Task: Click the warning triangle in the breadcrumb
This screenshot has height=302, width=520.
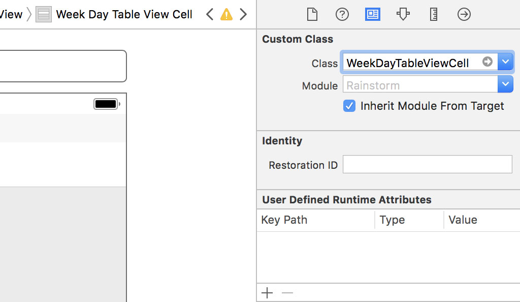Action: [226, 14]
